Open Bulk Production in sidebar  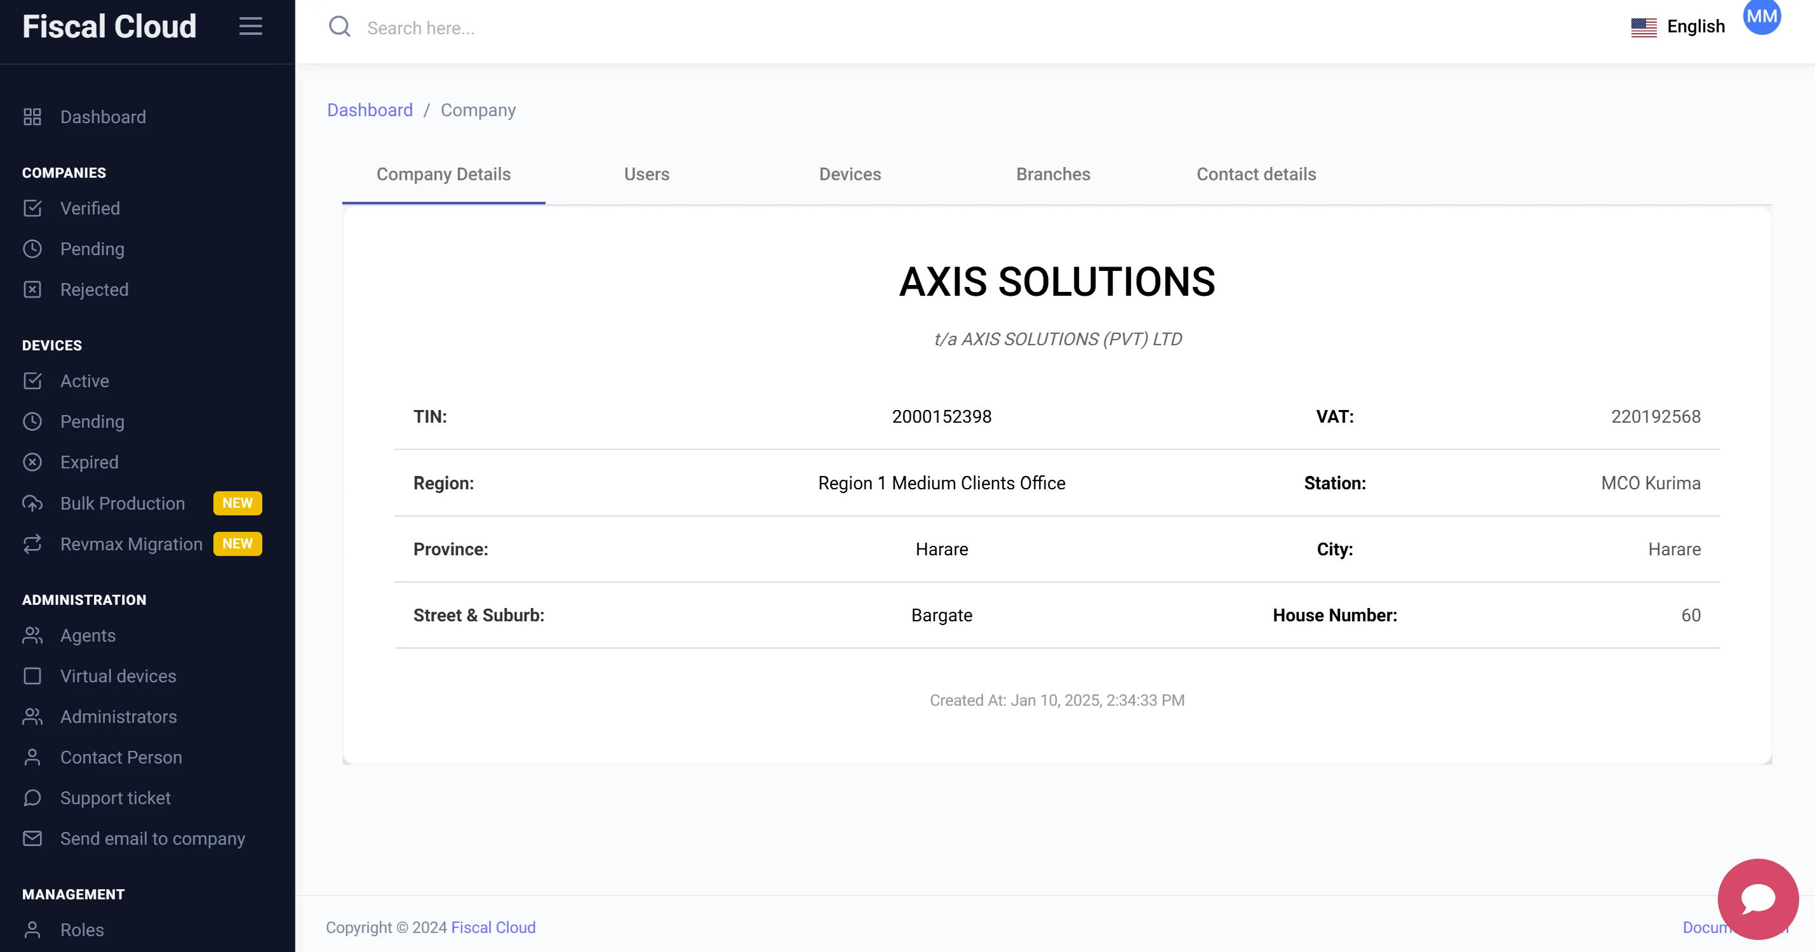tap(123, 503)
